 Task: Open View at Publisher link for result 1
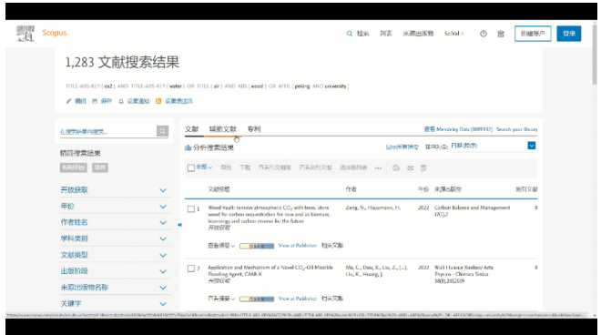(298, 245)
